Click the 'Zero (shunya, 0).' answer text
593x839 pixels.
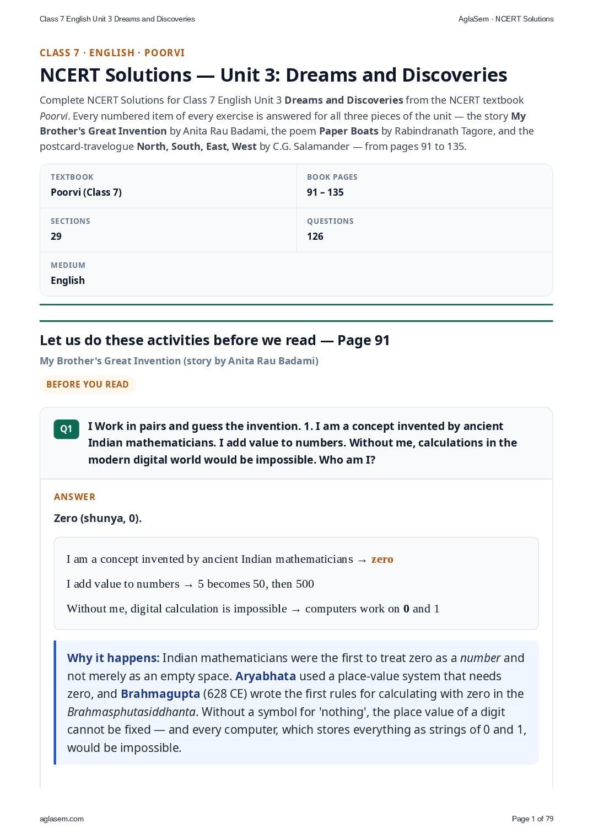pyautogui.click(x=98, y=518)
